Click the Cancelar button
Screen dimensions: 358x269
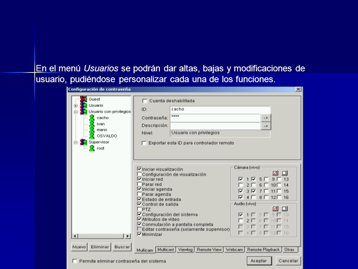[288, 261]
